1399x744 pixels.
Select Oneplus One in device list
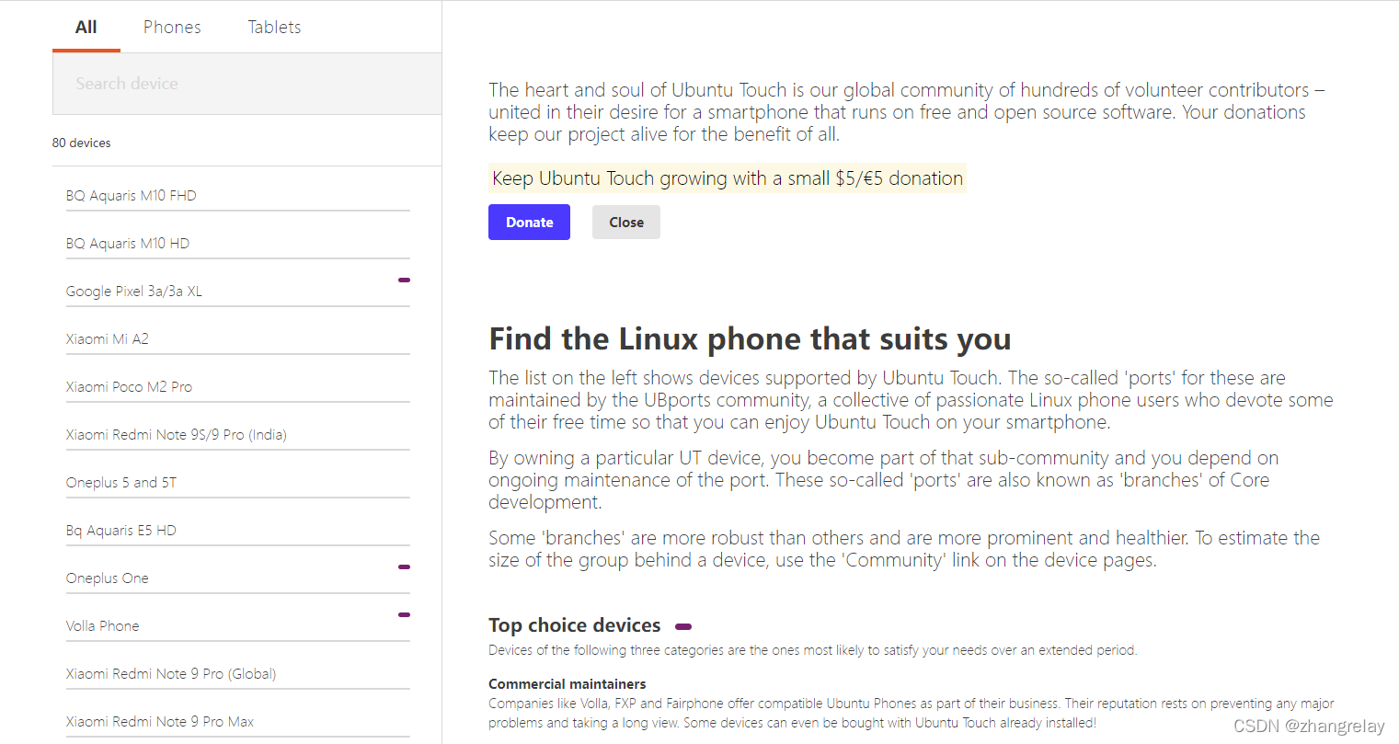238,578
